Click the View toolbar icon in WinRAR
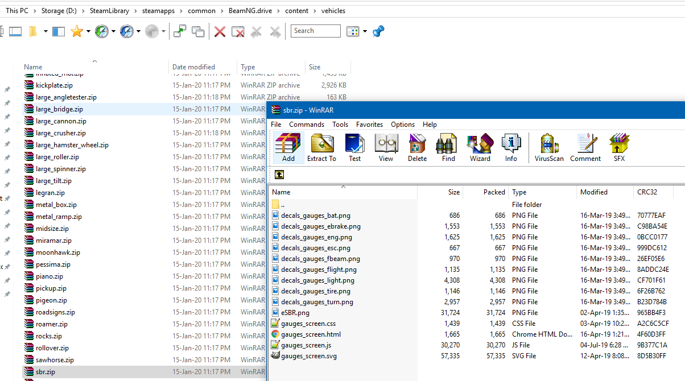 [x=386, y=148]
